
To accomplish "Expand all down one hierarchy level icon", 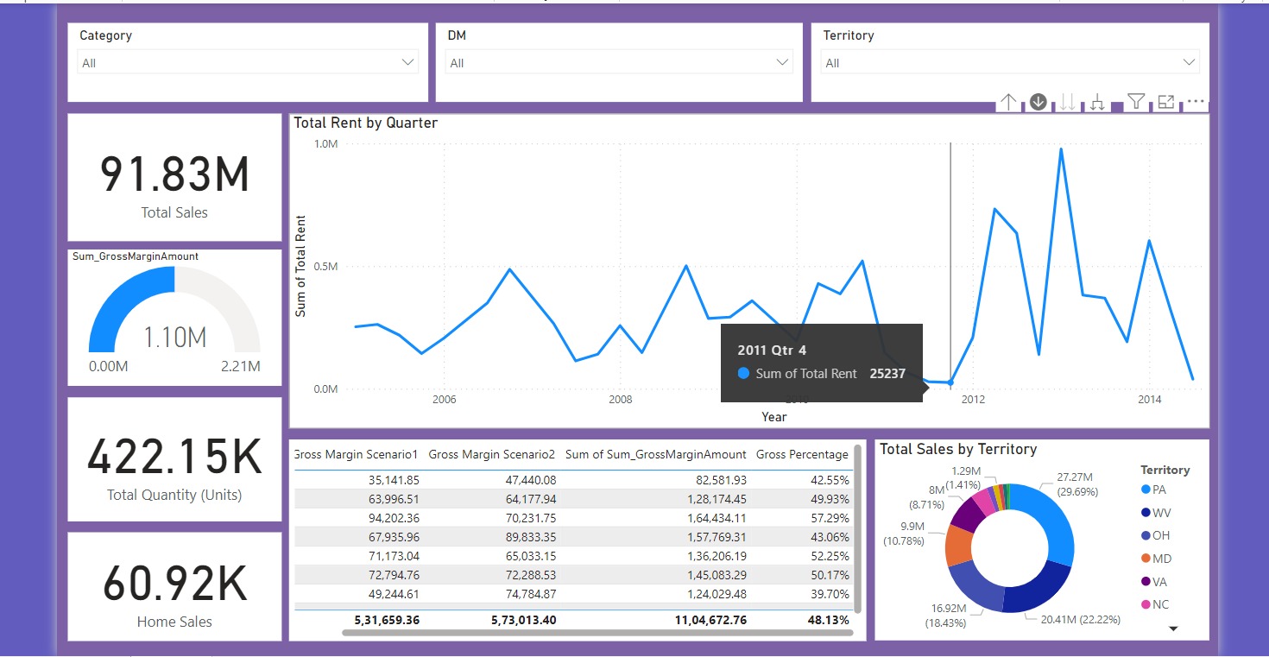I will point(1097,102).
